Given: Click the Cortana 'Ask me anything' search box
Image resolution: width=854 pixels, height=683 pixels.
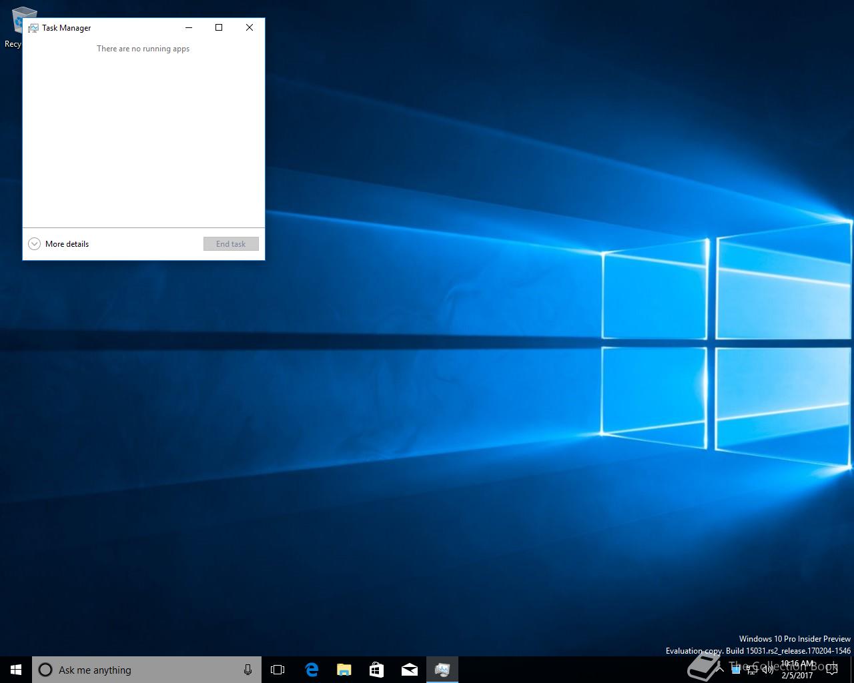Looking at the screenshot, I should (x=147, y=670).
